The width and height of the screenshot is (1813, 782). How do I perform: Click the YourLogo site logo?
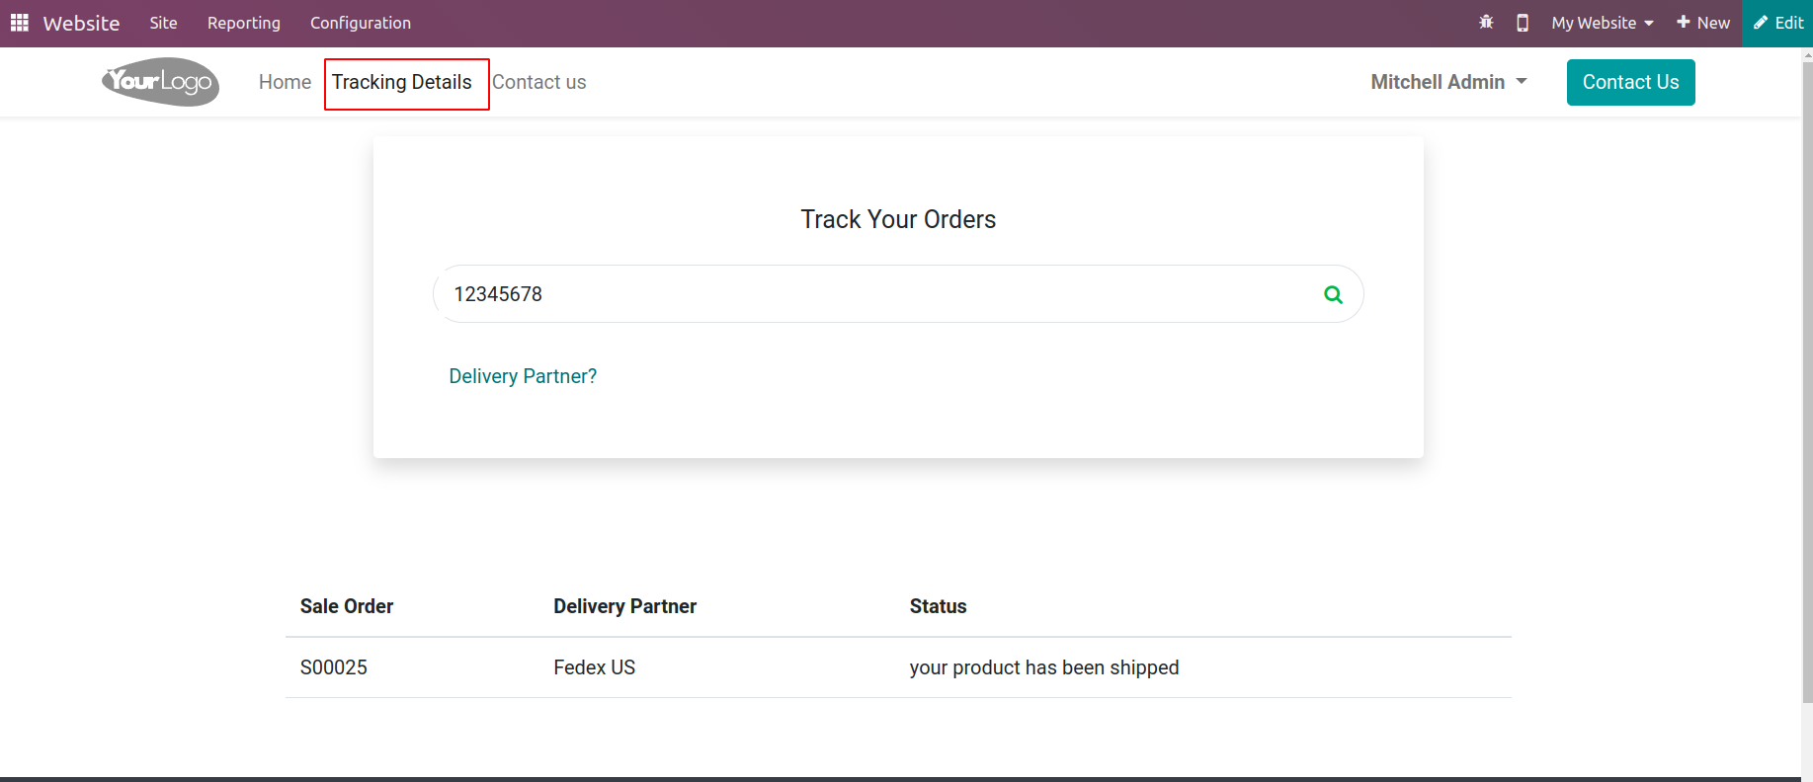click(x=160, y=82)
